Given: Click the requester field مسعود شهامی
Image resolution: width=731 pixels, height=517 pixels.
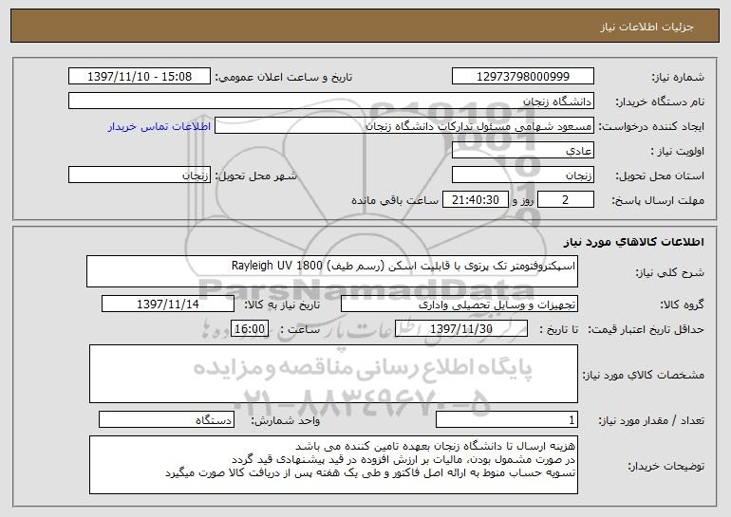Looking at the screenshot, I should (x=404, y=125).
